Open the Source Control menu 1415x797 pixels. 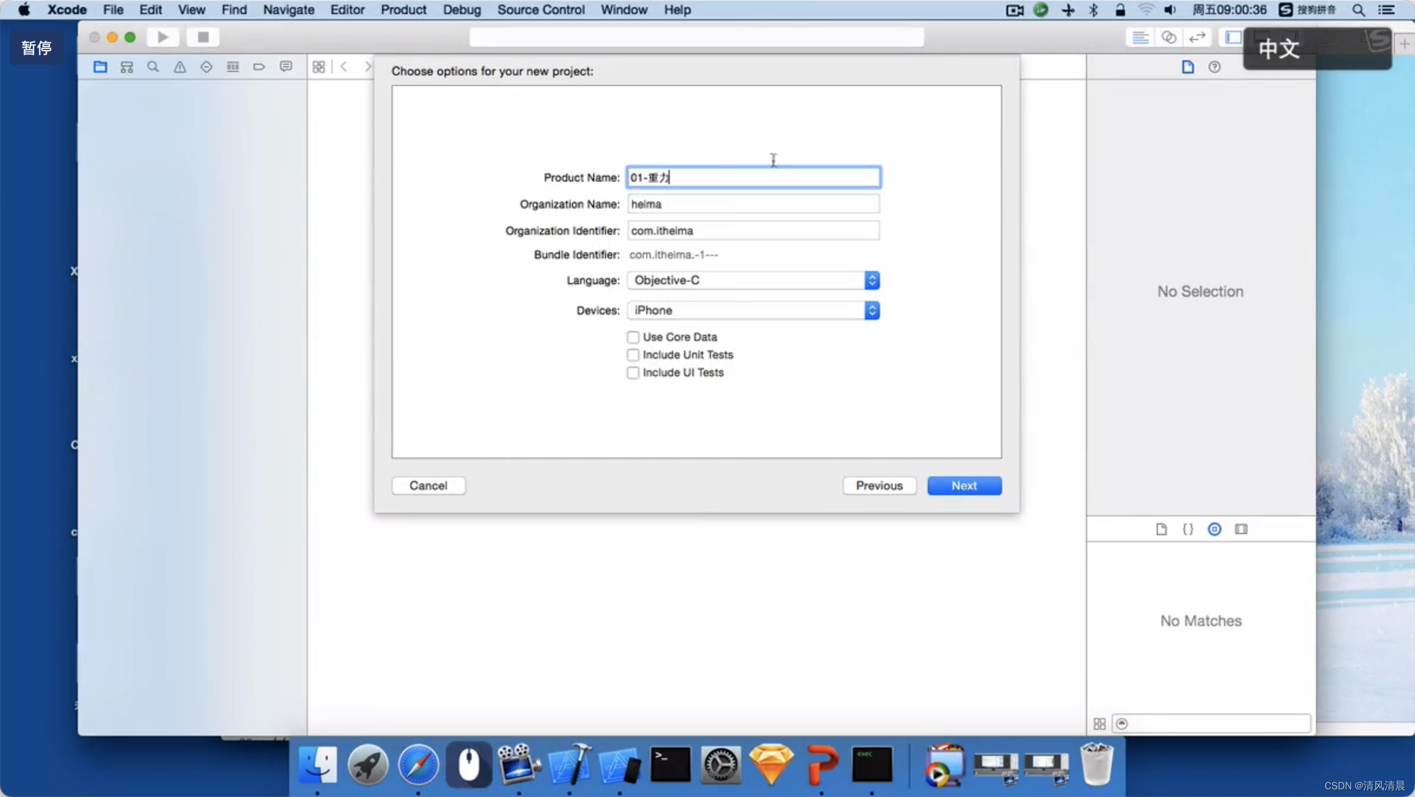click(x=541, y=9)
